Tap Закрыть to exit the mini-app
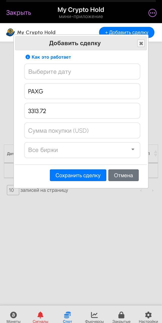The height and width of the screenshot is (323, 162). pos(18,13)
